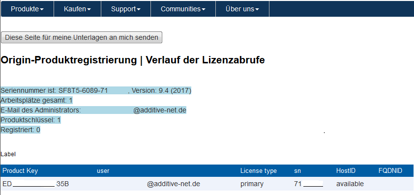Image resolution: width=414 pixels, height=195 pixels.
Task: Click the 'Seriennummer ist: SF8T5-6089-71' line
Action: pyautogui.click(x=54, y=91)
